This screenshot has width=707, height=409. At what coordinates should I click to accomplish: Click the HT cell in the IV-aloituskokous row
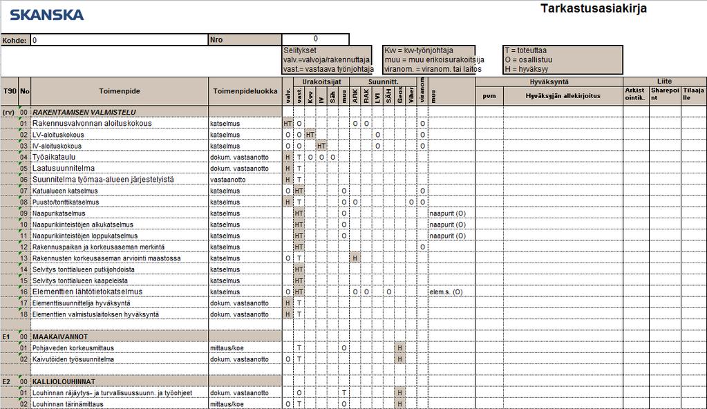[321, 146]
